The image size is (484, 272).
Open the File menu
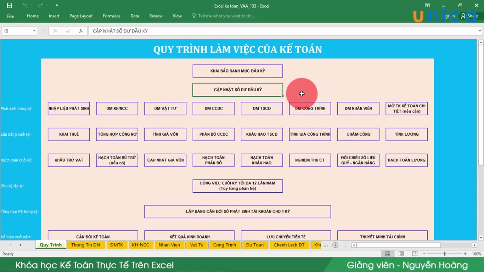10,16
